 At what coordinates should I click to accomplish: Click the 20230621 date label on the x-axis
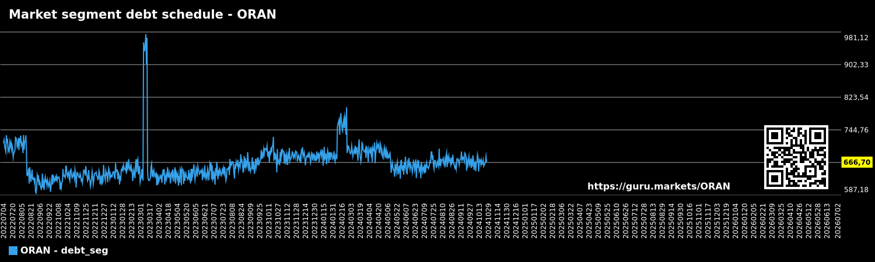click(x=205, y=220)
